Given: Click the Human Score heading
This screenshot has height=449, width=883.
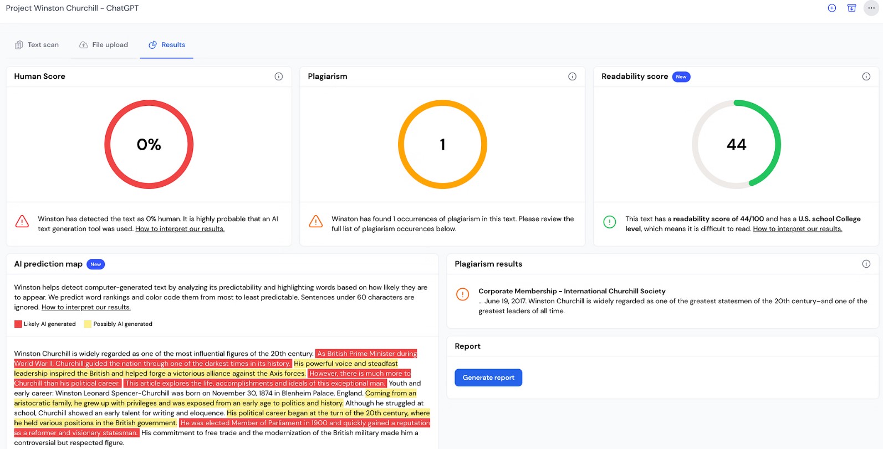Looking at the screenshot, I should [39, 76].
